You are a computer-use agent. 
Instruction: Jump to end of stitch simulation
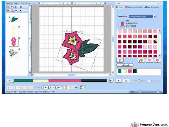pos(111,81)
